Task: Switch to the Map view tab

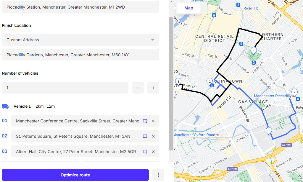Action: 188,8
